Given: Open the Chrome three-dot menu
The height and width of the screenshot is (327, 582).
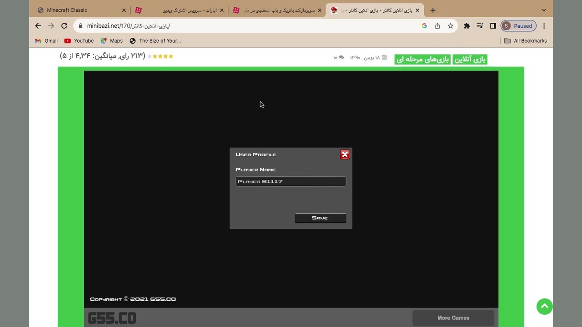Looking at the screenshot, I should pyautogui.click(x=544, y=26).
